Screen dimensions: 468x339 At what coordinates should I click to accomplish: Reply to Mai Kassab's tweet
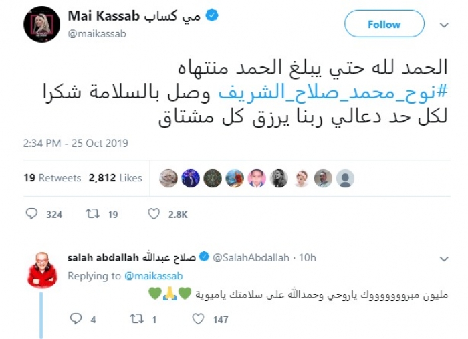pyautogui.click(x=32, y=214)
